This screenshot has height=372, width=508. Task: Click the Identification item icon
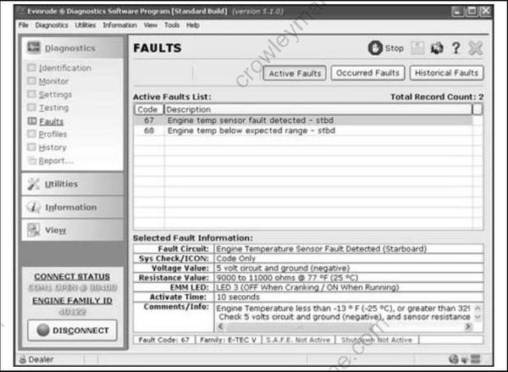(x=31, y=68)
